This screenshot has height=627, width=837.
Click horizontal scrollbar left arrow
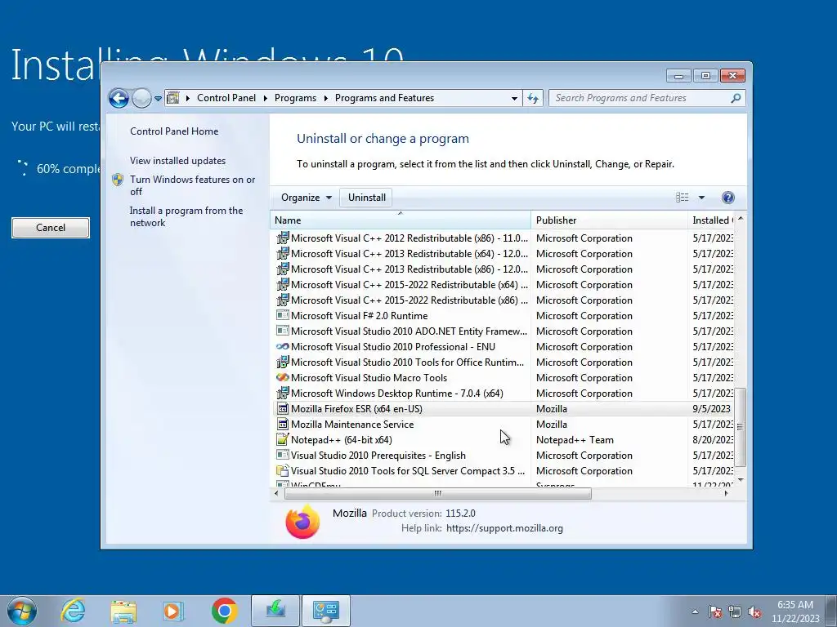click(x=276, y=494)
